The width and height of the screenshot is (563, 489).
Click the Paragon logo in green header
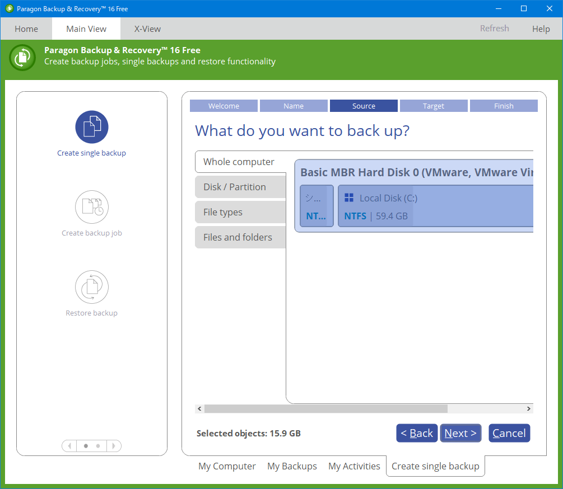[22, 58]
